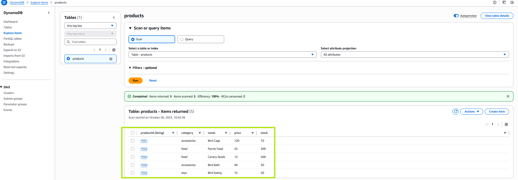Open the Actions dropdown button
The width and height of the screenshot is (518, 180).
[x=471, y=111]
